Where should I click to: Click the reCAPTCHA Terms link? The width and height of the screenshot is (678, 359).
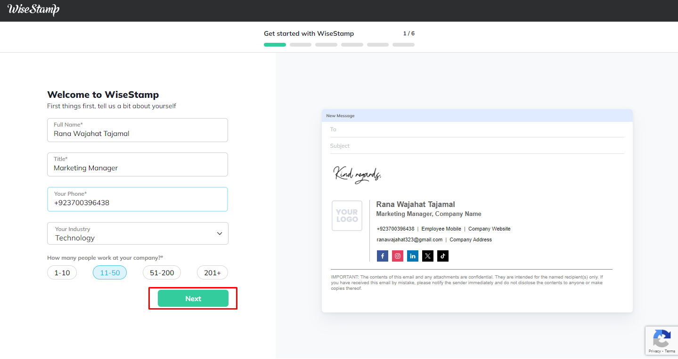coord(670,351)
